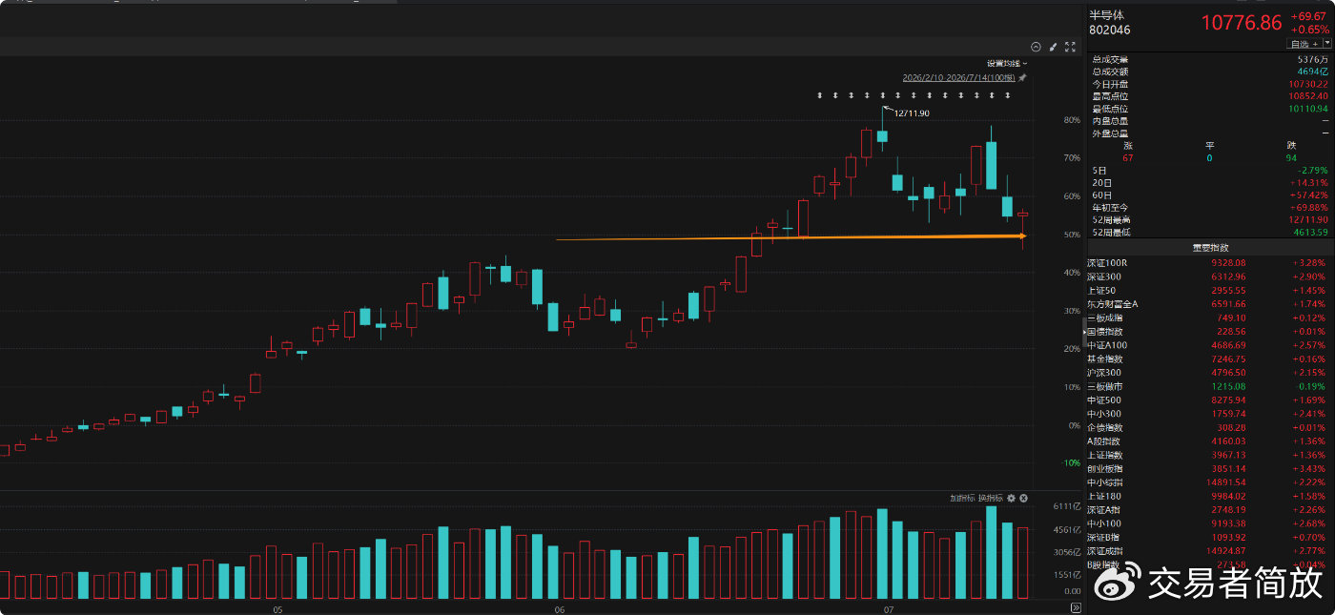1335x615 pixels.
Task: Open the drawing brush tool icon
Action: [x=1053, y=46]
